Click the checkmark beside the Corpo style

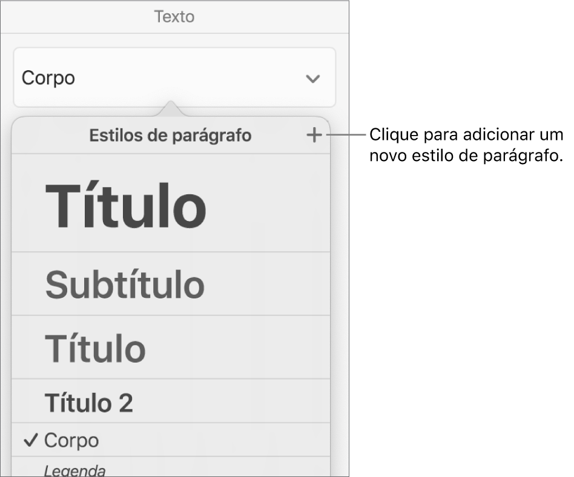coord(31,440)
